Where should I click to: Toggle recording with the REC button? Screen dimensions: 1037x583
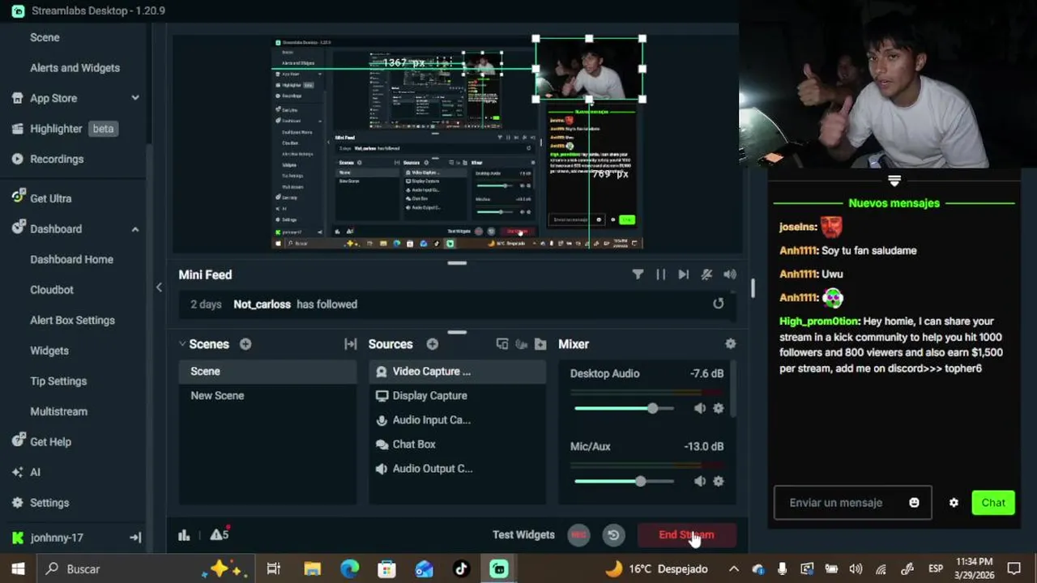pyautogui.click(x=578, y=534)
